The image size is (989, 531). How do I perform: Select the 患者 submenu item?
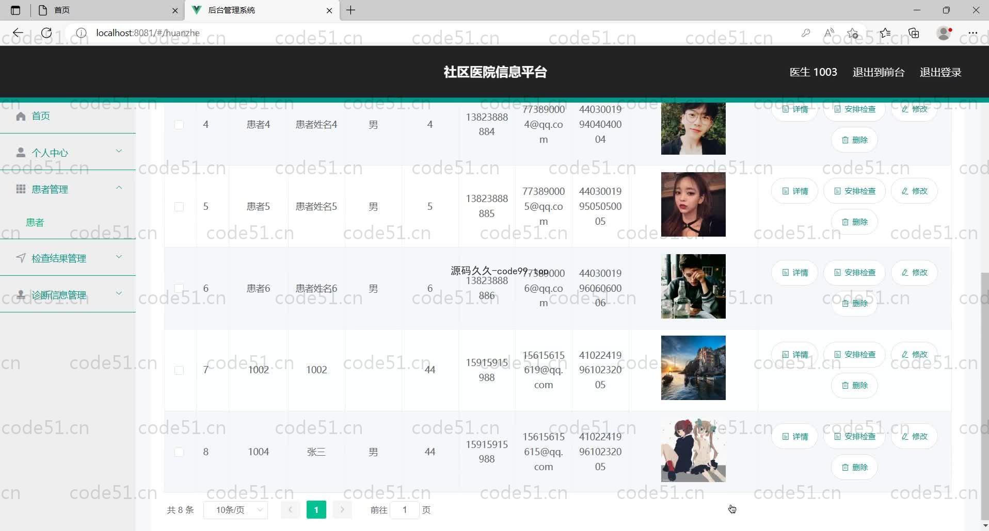[x=35, y=222]
